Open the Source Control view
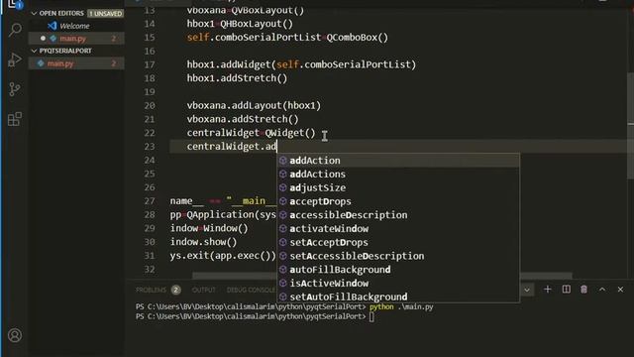This screenshot has height=357, width=634. pyautogui.click(x=15, y=89)
